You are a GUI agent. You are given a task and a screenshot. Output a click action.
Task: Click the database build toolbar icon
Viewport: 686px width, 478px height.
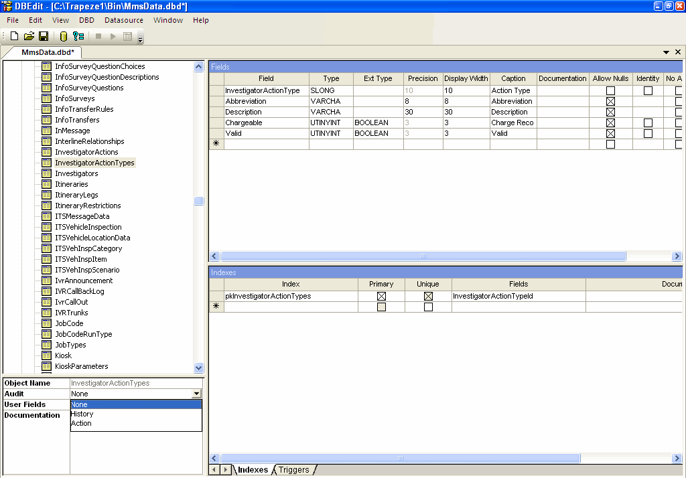click(x=63, y=36)
